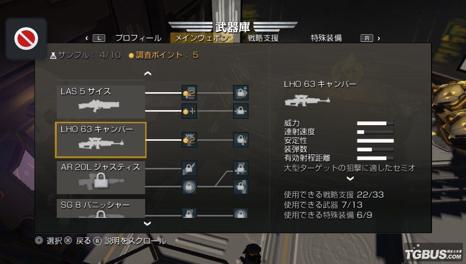Click the locked SG 8 パニッシャー circular upgrade
The height and width of the screenshot is (264, 466).
[x=241, y=213]
